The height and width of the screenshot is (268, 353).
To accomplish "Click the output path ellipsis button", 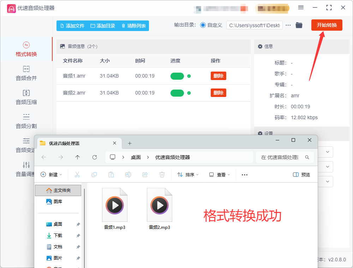I will point(288,25).
